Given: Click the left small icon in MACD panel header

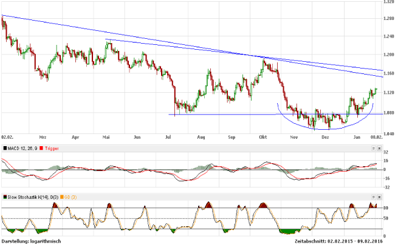Looking at the screenshot, I should tap(374, 147).
